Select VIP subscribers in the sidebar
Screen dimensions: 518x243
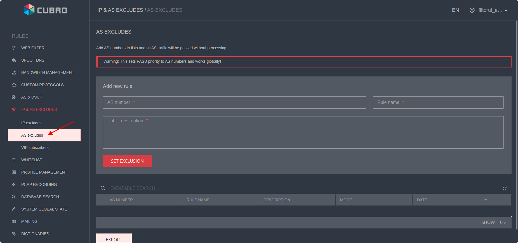35,148
